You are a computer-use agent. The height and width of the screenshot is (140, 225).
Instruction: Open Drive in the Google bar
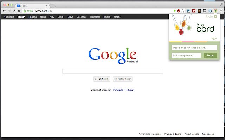[70, 17]
